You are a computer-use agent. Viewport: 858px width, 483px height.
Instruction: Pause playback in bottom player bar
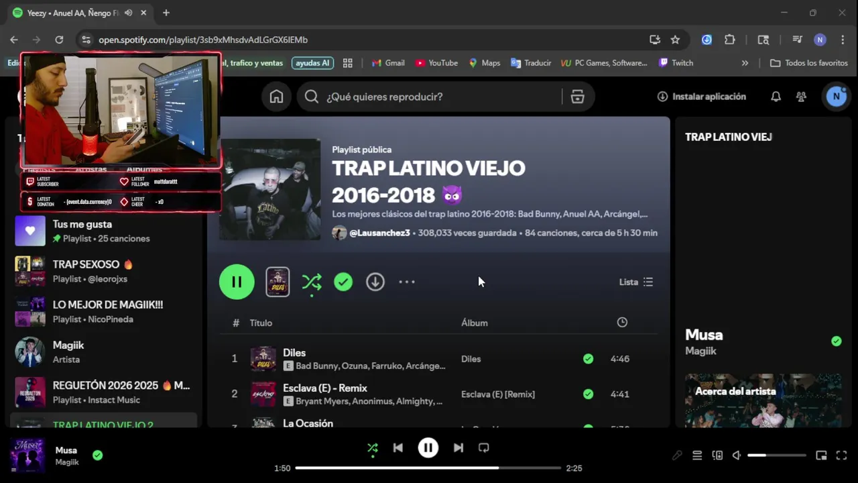[x=428, y=447]
